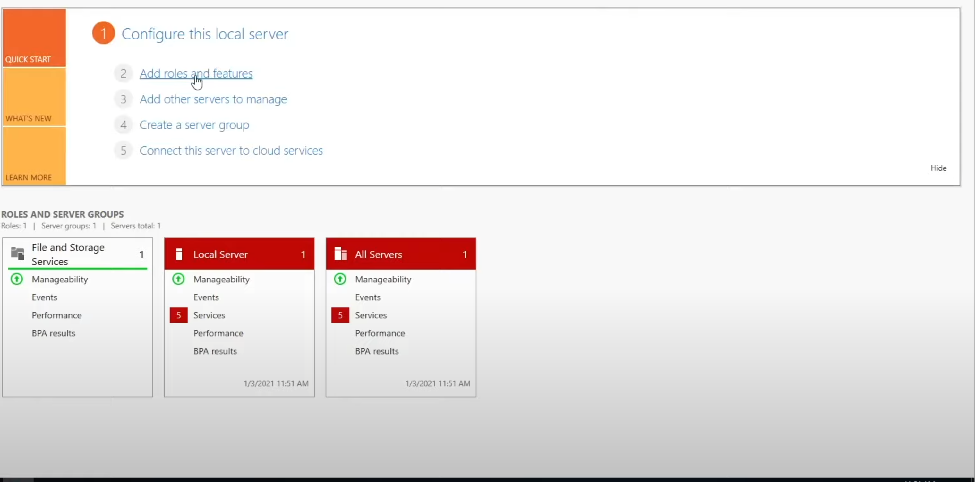Screen dimensions: 975x482
Task: Select the LEARN MORE tile
Action: [x=34, y=156]
